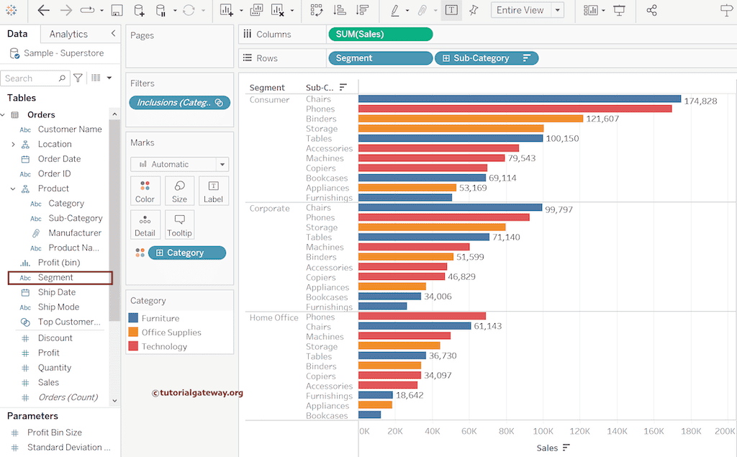The image size is (737, 457).
Task: Click the New Worksheet chart icon
Action: pos(227,11)
